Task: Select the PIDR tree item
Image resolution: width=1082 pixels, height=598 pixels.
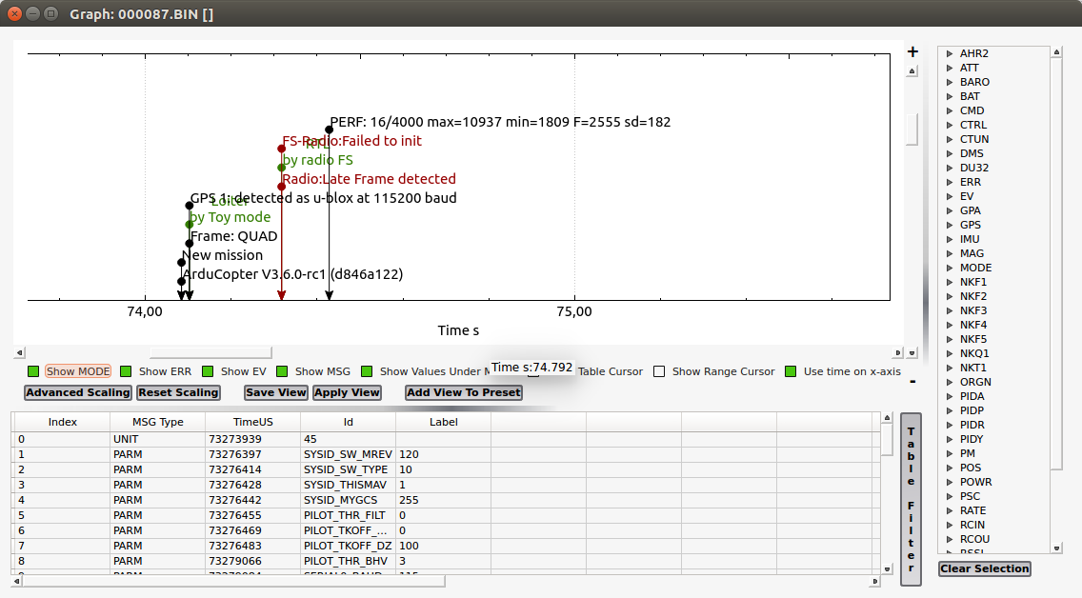Action: [x=972, y=425]
